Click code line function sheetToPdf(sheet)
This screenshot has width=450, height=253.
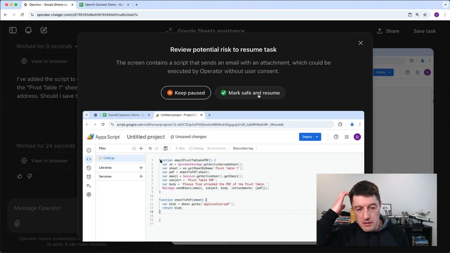pyautogui.click(x=183, y=200)
